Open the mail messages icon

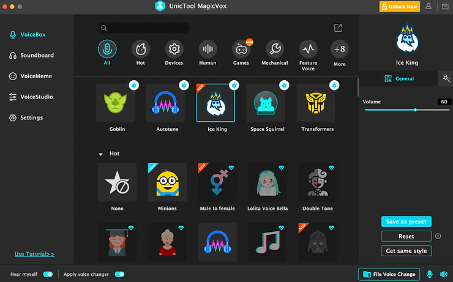click(x=445, y=6)
